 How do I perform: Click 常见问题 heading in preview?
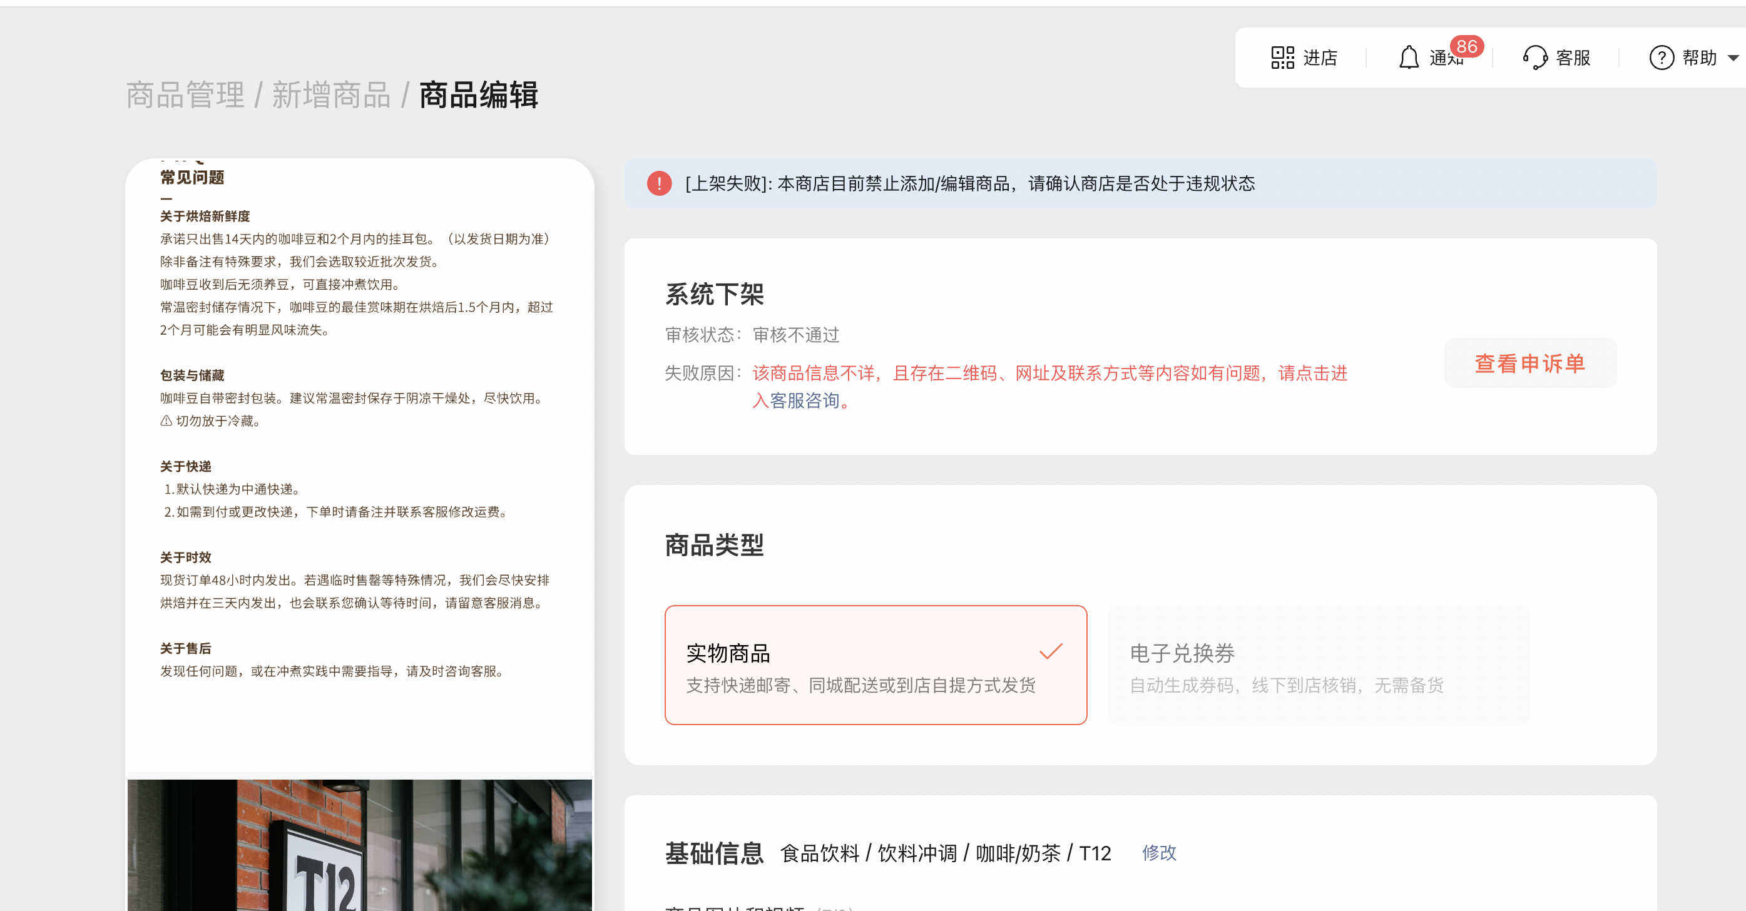(x=192, y=178)
